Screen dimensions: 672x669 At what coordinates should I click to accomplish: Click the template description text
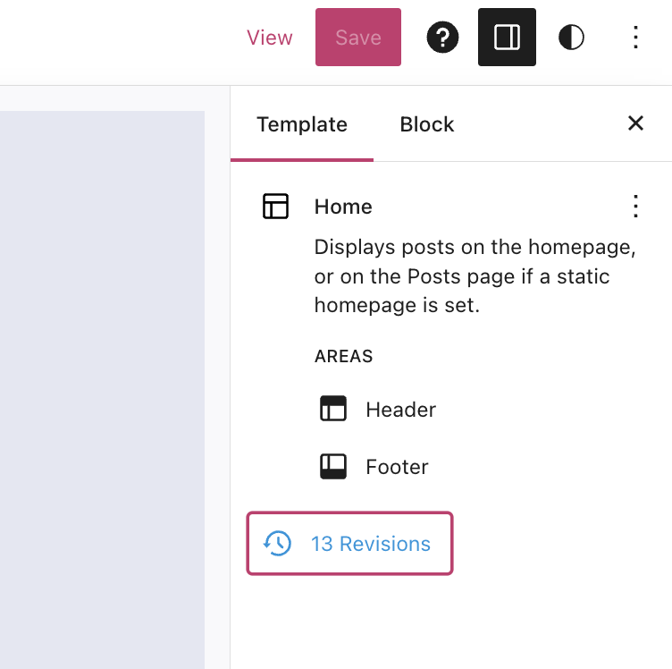(475, 276)
